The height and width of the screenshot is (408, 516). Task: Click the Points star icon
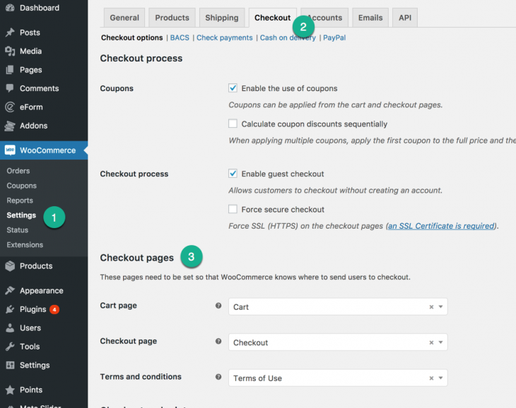point(10,390)
